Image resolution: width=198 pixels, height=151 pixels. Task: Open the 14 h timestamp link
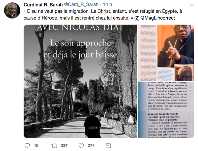click(x=107, y=4)
